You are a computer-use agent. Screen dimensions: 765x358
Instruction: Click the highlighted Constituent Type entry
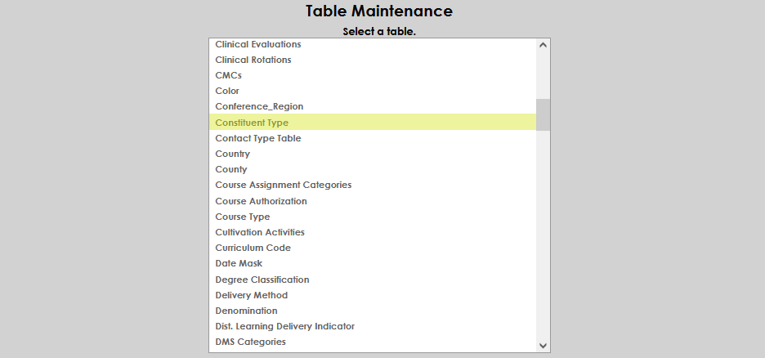pos(252,123)
